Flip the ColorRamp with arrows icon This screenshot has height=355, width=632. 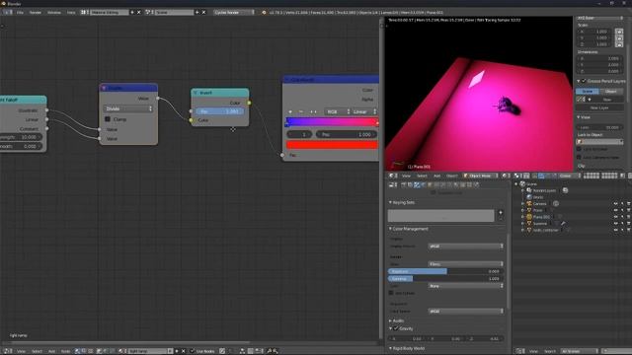[x=313, y=111]
